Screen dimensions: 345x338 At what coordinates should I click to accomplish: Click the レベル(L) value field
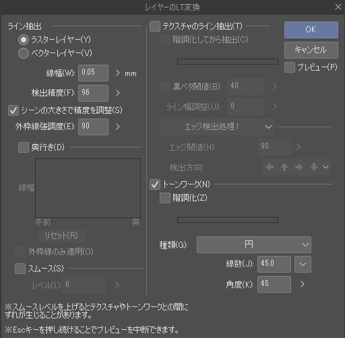click(x=84, y=285)
